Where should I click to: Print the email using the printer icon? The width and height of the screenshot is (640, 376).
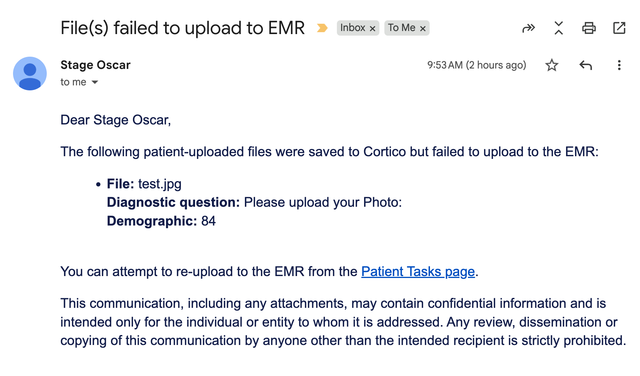pyautogui.click(x=589, y=28)
